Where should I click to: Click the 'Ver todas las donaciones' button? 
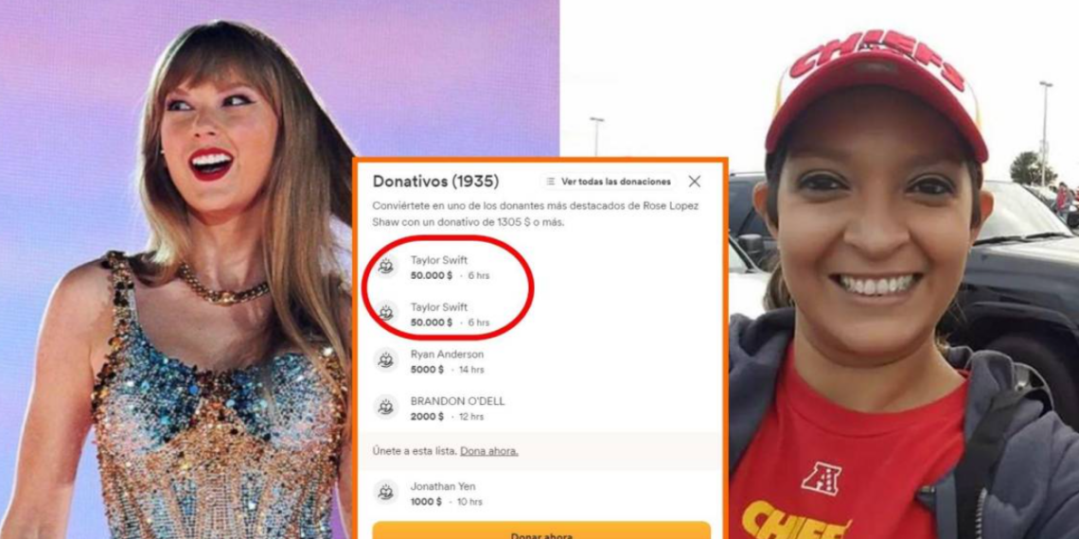[x=609, y=182]
